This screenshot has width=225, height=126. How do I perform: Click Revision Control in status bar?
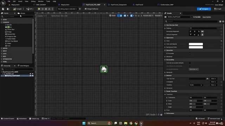pyautogui.click(x=214, y=119)
